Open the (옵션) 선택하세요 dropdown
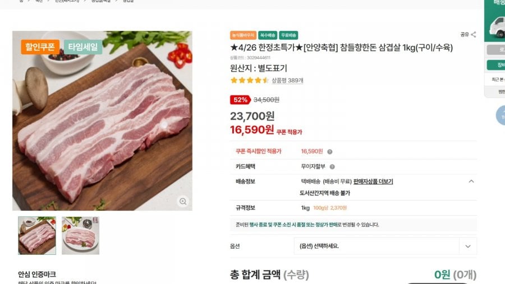505x284 pixels. point(376,246)
